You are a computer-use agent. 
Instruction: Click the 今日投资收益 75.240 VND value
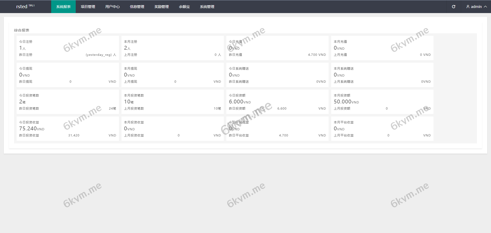click(x=32, y=129)
